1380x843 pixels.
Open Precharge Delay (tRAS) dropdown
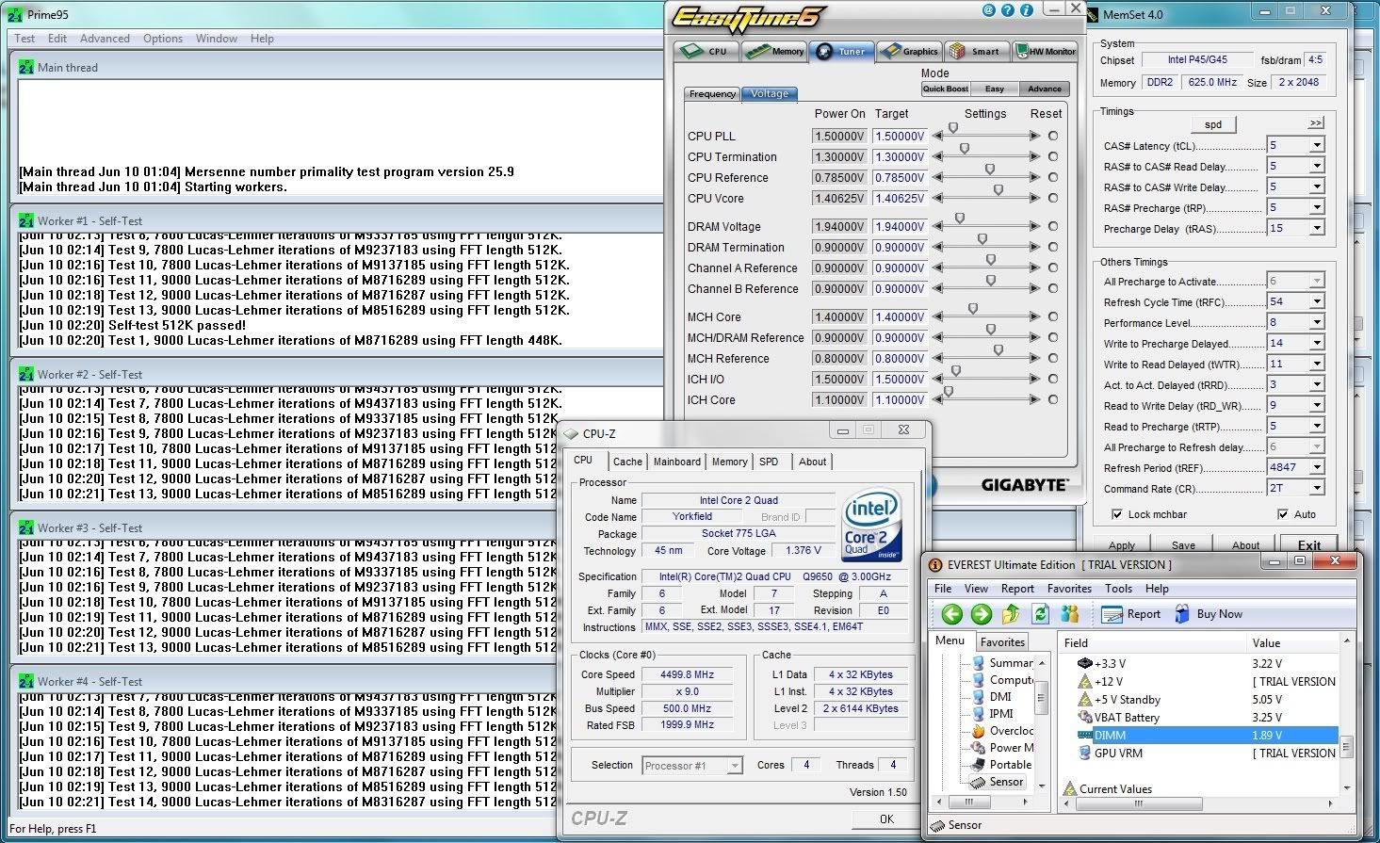click(x=1317, y=228)
